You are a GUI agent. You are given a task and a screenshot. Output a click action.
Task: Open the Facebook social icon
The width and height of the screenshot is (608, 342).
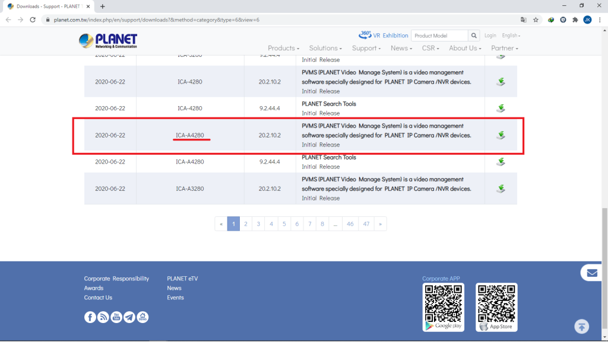click(90, 317)
